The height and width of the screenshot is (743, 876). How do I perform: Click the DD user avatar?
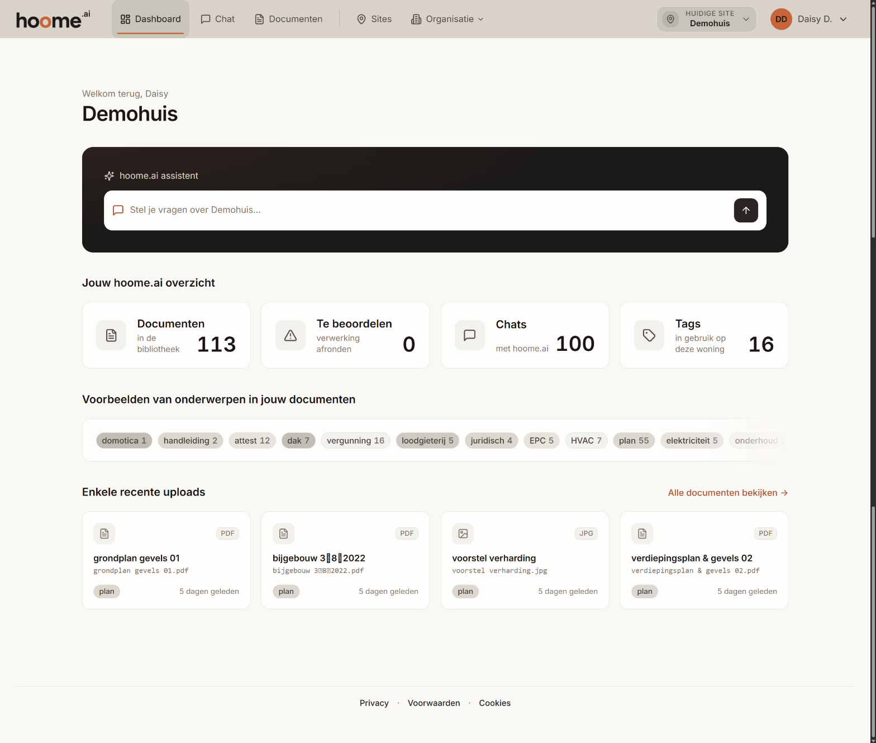click(x=781, y=19)
